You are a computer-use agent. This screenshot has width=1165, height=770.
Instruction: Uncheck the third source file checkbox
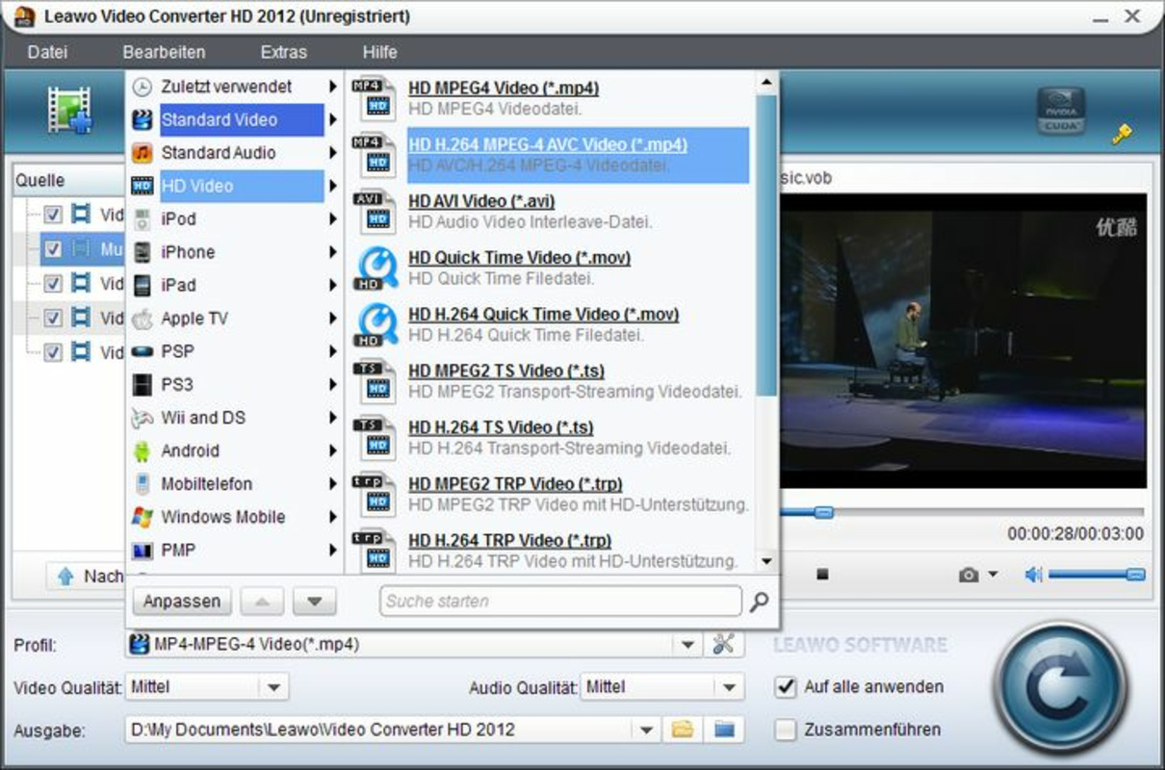click(x=53, y=284)
